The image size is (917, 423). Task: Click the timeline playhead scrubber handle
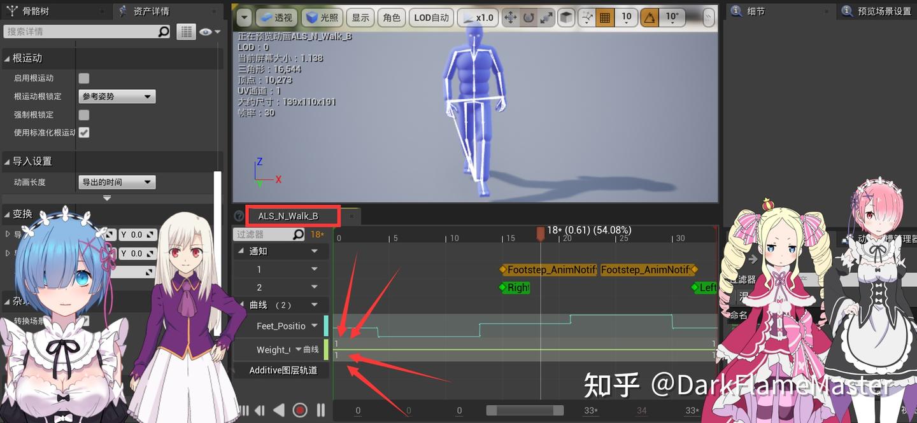click(x=541, y=234)
